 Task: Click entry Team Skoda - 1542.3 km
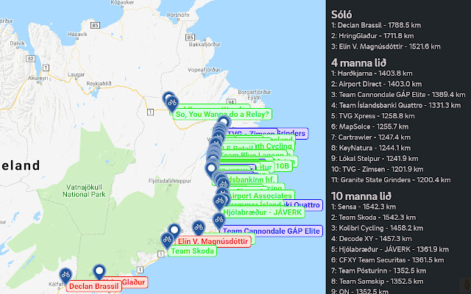click(x=373, y=218)
